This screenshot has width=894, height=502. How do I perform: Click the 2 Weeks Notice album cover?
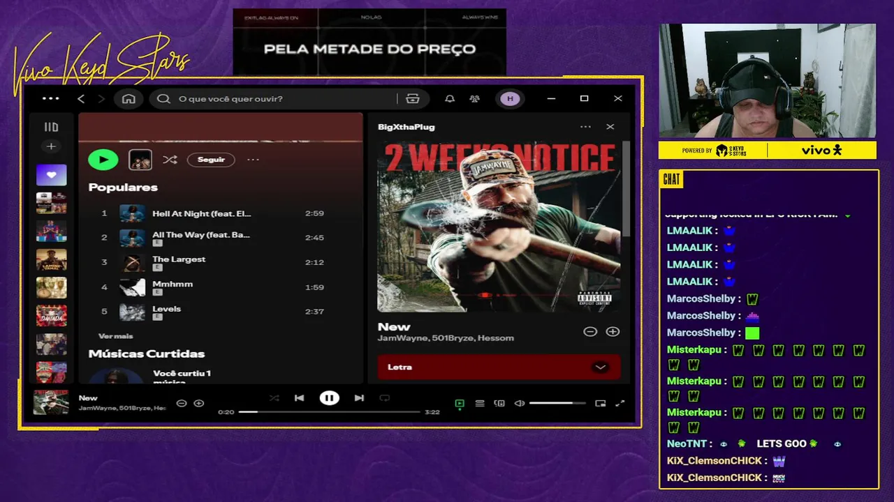click(x=499, y=227)
